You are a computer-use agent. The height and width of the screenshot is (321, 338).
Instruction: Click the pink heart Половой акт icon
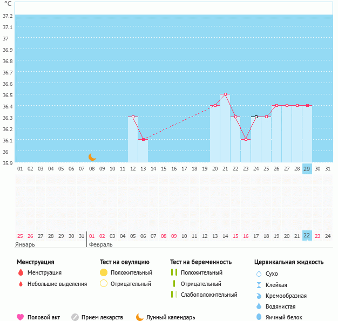21,317
